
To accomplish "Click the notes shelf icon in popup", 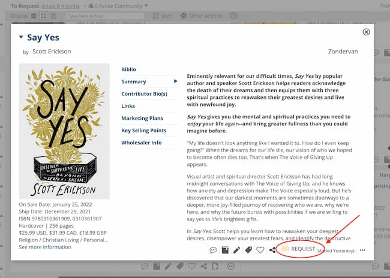I will (x=225, y=250).
